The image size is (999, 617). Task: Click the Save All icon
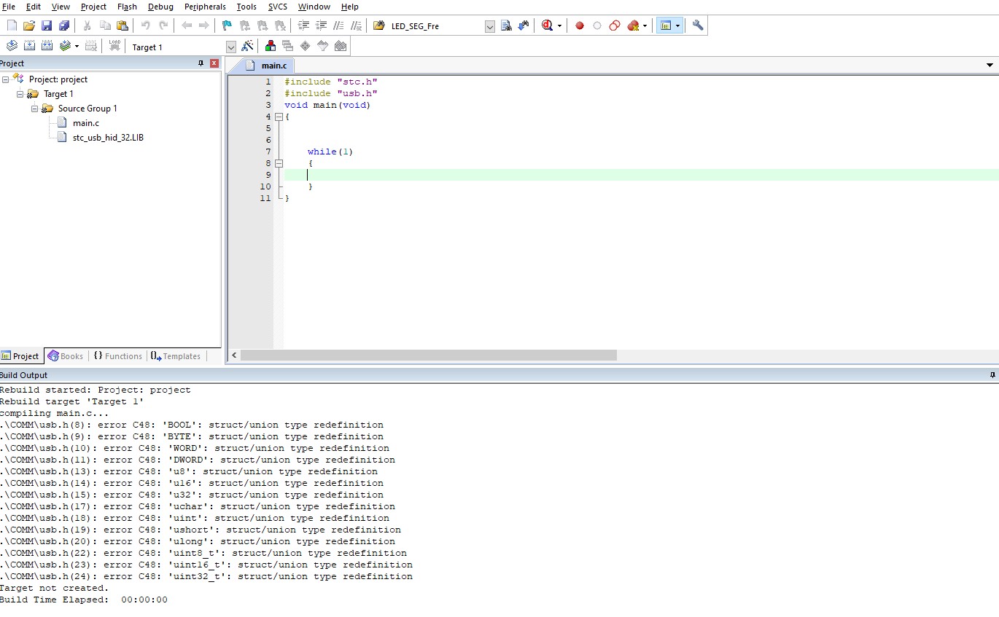(x=64, y=25)
